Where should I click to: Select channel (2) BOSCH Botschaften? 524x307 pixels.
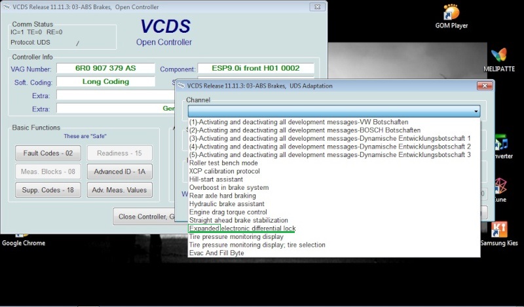tap(334, 130)
